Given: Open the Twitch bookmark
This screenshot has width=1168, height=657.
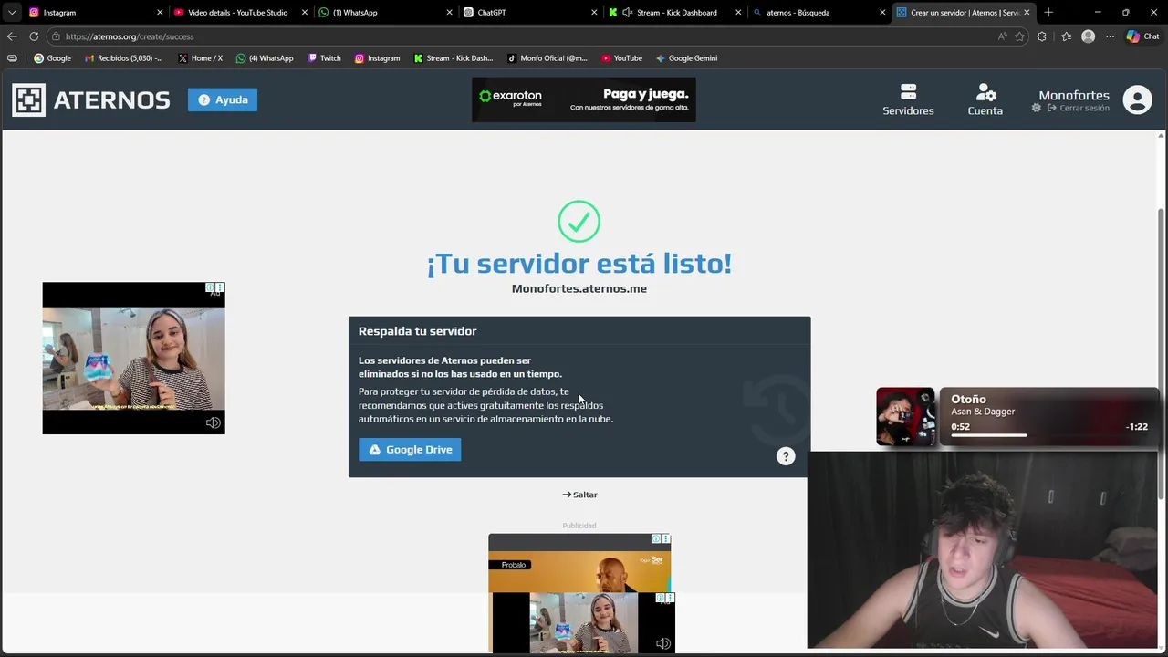Looking at the screenshot, I should tap(324, 58).
